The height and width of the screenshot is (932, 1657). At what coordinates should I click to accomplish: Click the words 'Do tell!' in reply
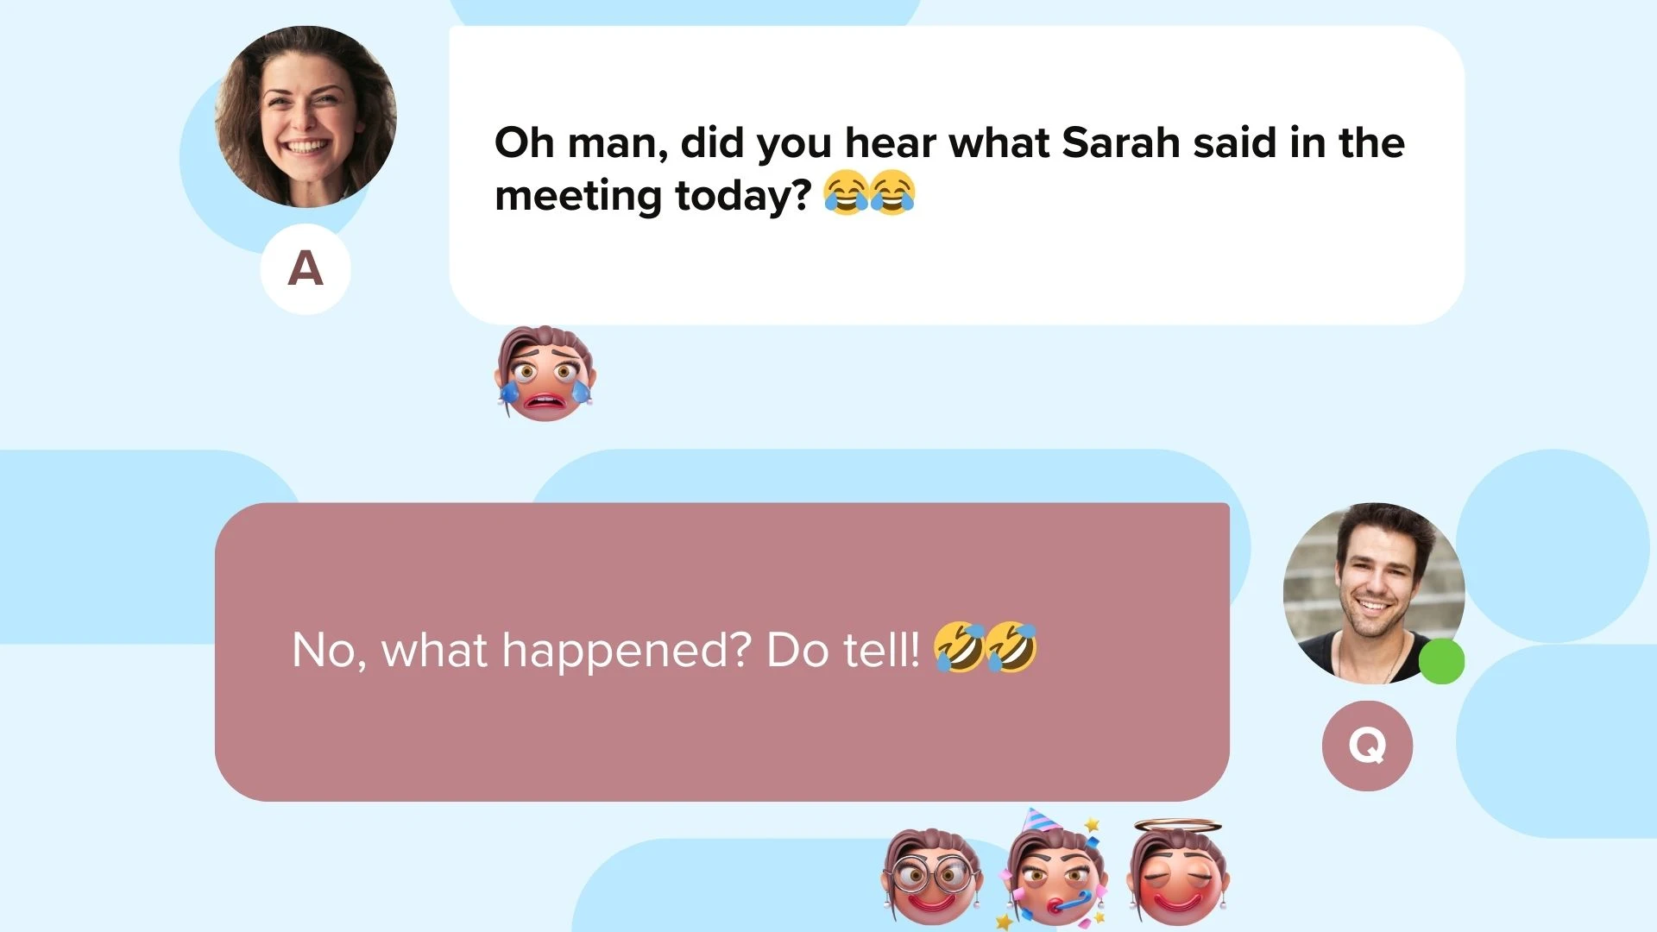pyautogui.click(x=843, y=650)
